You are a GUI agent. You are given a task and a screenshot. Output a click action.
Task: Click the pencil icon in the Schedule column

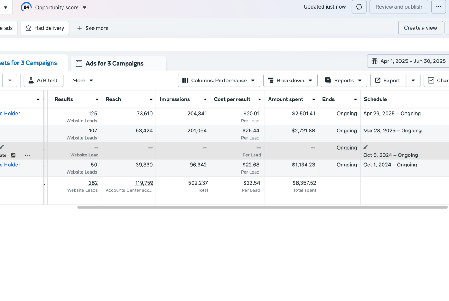366,147
